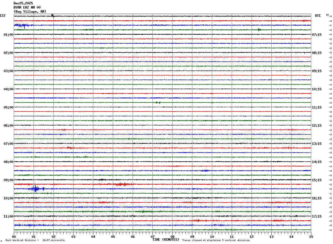Select the 09:15 UTC time label
The height and width of the screenshot is (244, 333).
[317, 71]
